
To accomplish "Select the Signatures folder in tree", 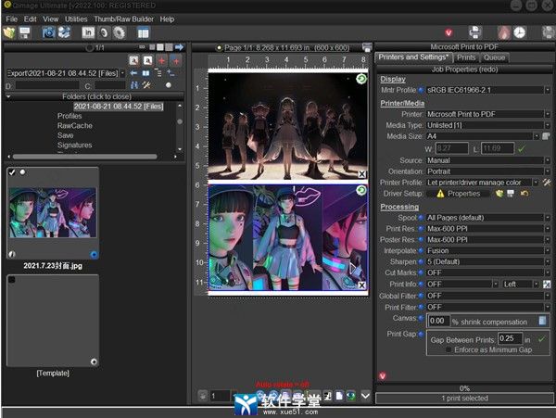I will (x=74, y=145).
